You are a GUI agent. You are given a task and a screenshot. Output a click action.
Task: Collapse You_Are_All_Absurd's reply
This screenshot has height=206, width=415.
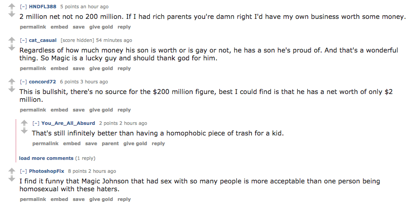click(x=36, y=124)
